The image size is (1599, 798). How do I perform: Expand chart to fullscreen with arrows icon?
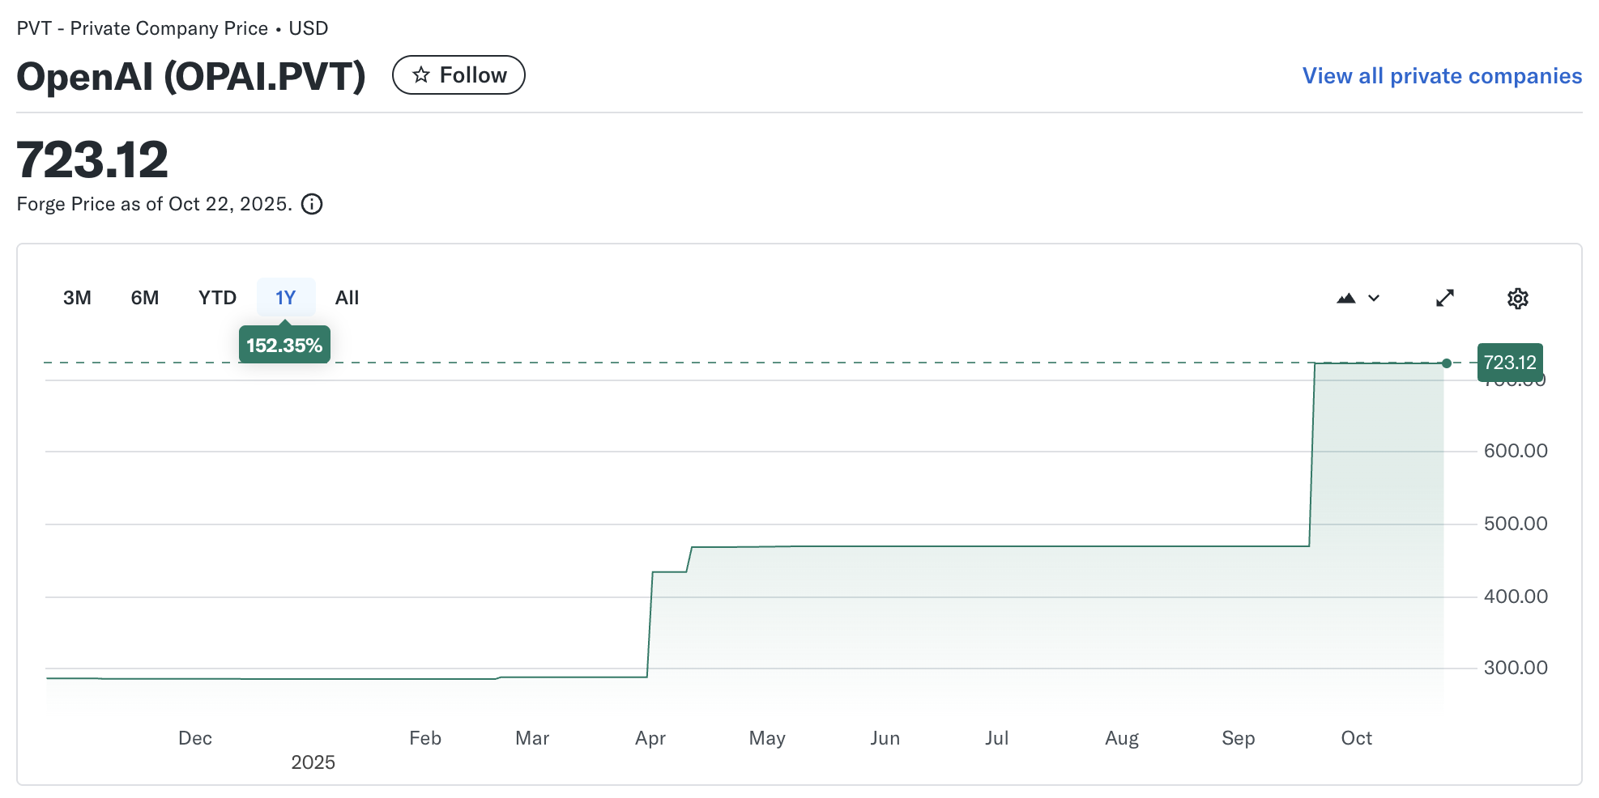tap(1445, 299)
